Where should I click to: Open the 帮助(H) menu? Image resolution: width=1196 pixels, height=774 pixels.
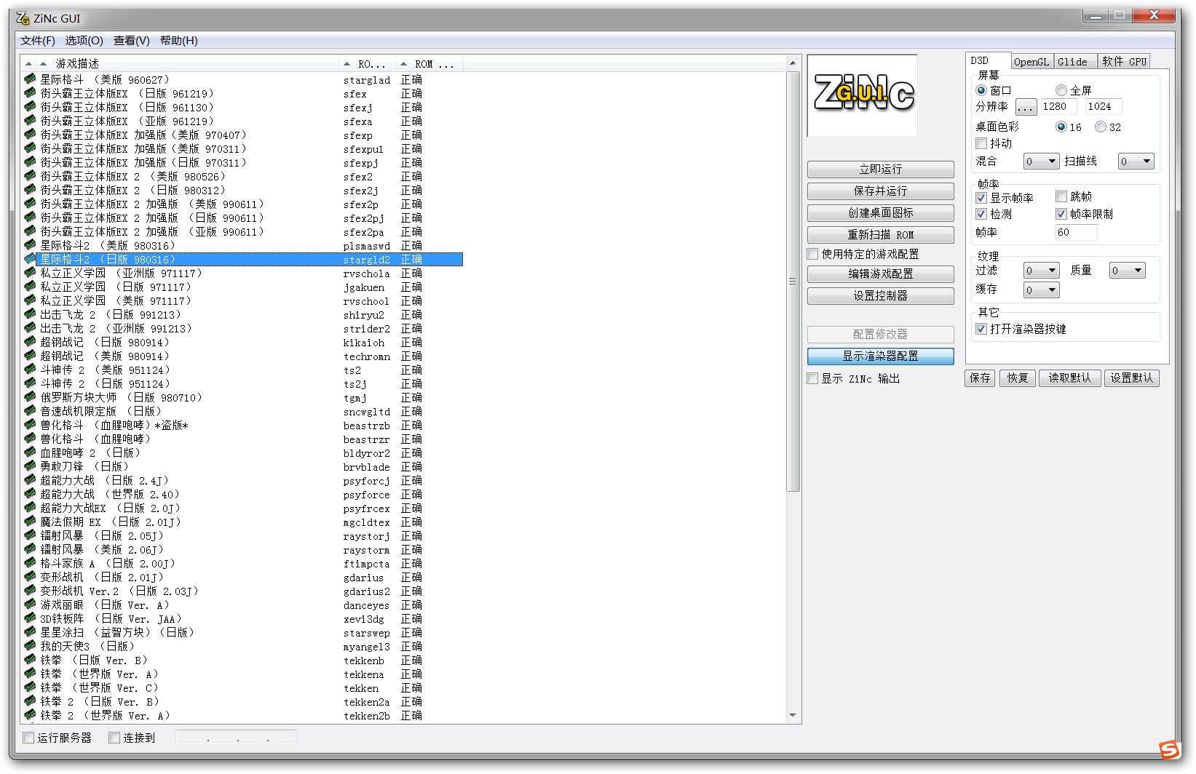179,41
